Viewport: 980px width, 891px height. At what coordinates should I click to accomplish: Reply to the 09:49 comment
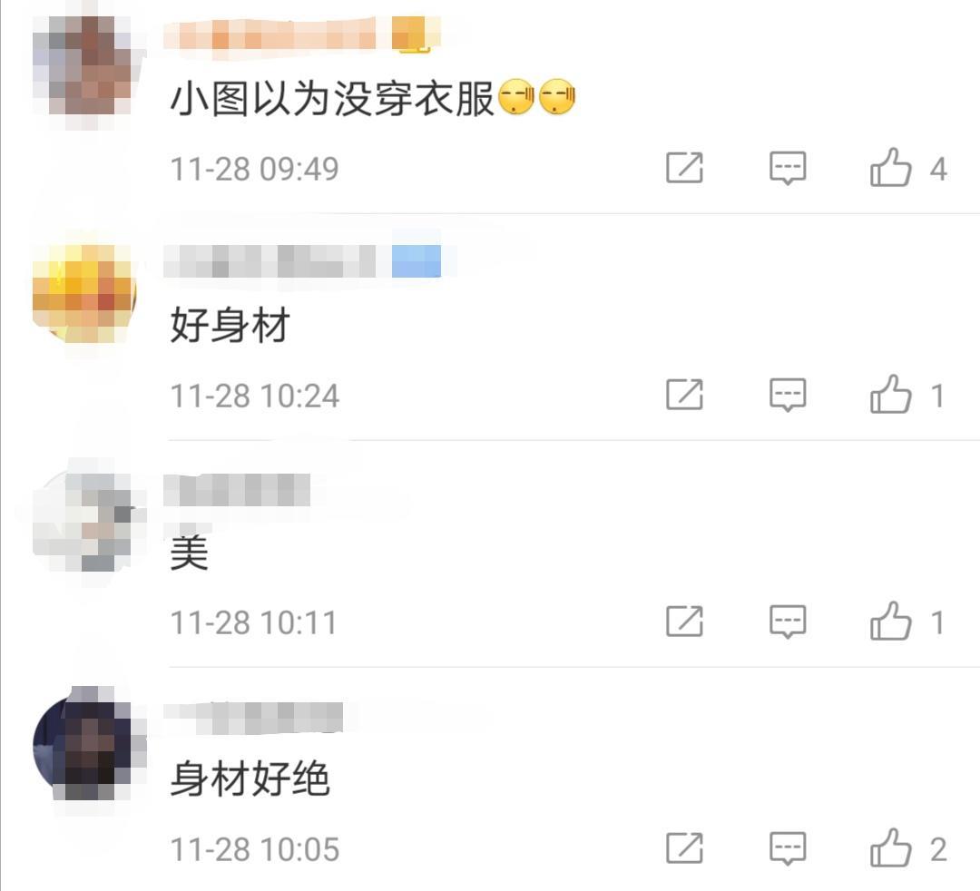(788, 168)
